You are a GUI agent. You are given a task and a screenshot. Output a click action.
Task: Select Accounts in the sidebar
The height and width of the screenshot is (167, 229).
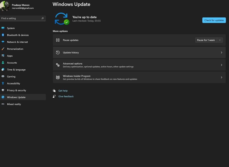point(23,63)
